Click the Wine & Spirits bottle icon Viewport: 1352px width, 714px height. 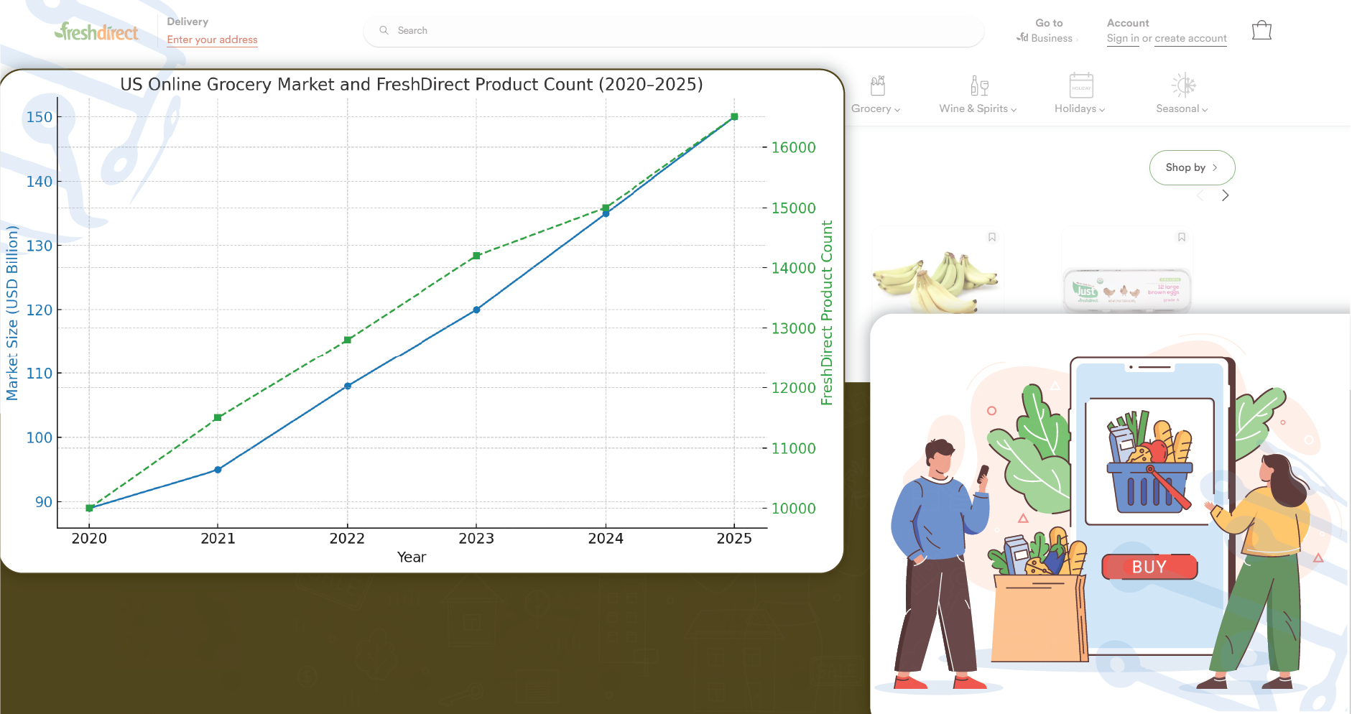[x=978, y=85]
